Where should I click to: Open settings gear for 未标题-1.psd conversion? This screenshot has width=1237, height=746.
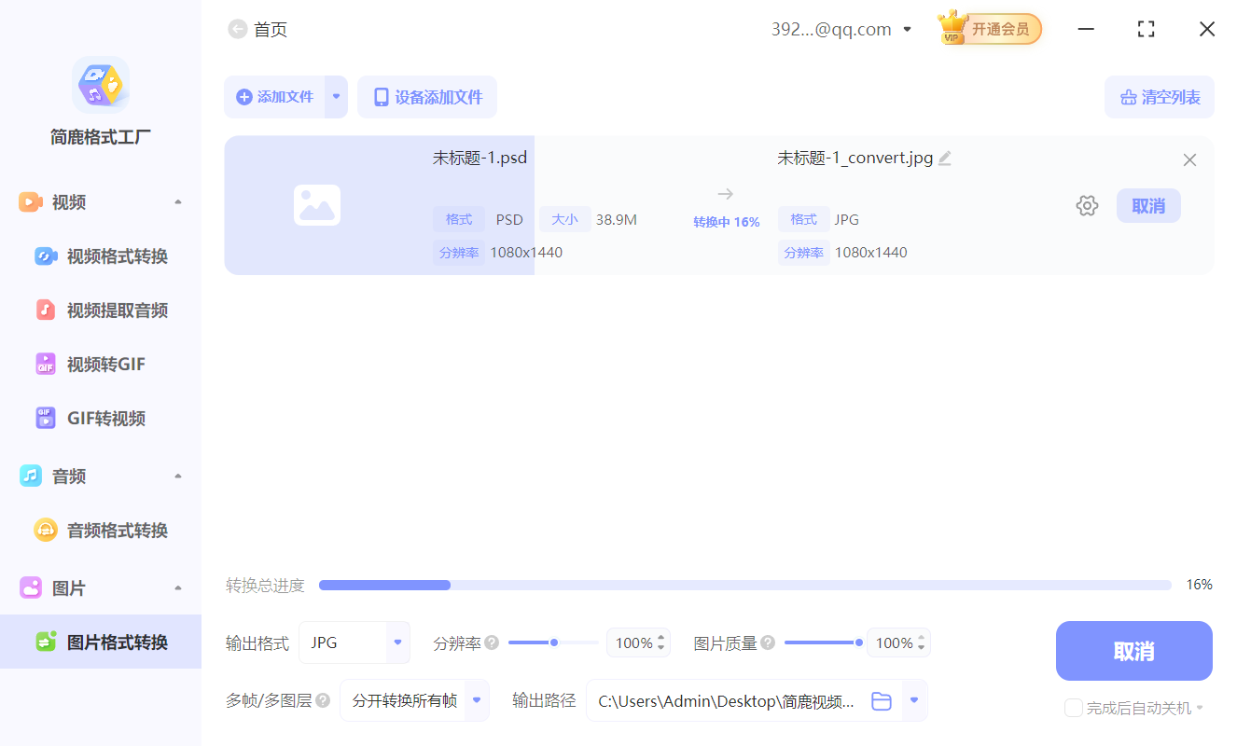(x=1087, y=205)
